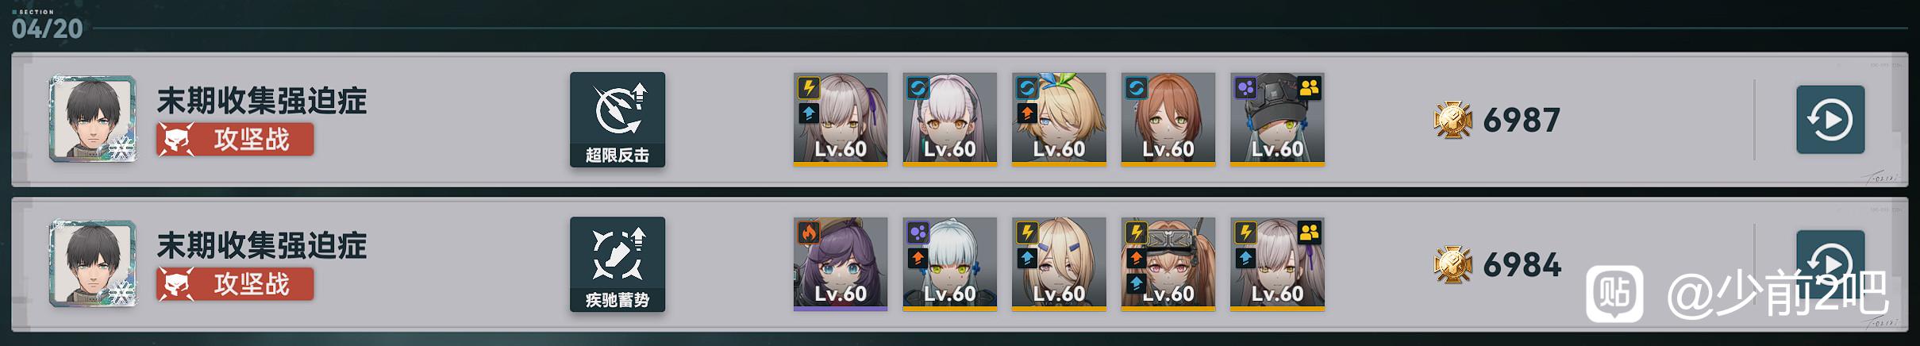Image resolution: width=1920 pixels, height=346 pixels.
Task: Select the second-row blonde character with hairclip
Action: pos(1059,263)
